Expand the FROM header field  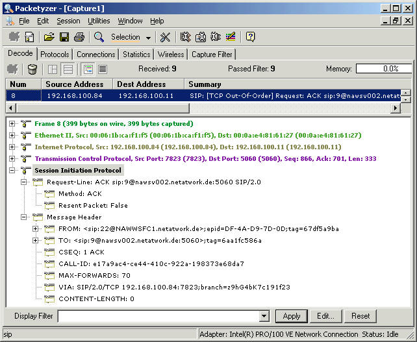[x=35, y=229]
